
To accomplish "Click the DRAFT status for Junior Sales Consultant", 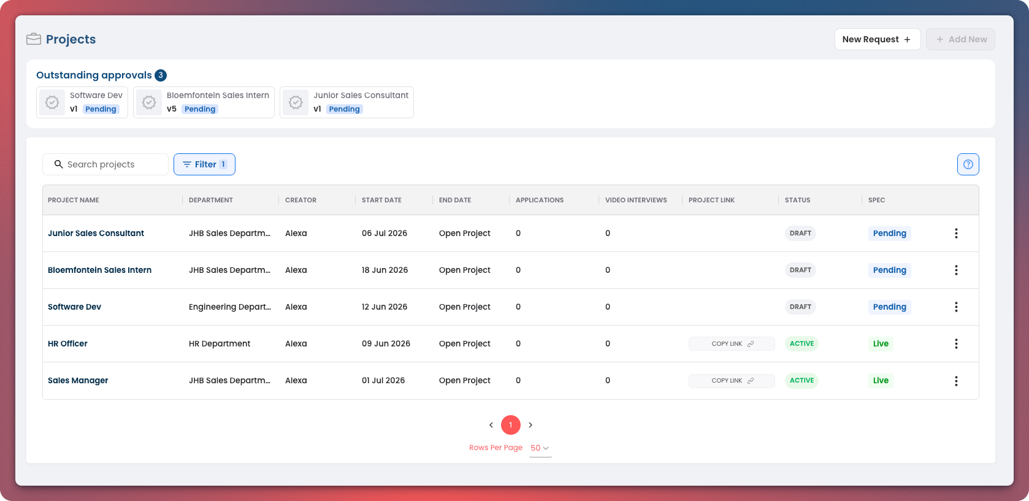I will pos(800,233).
